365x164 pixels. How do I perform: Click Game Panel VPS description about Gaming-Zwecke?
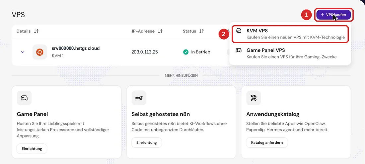pos(291,57)
